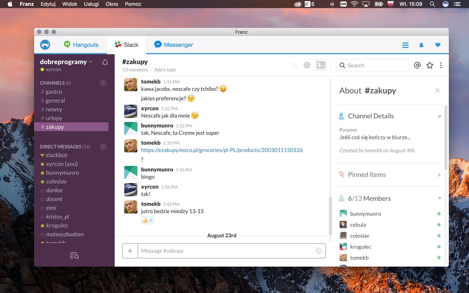Switch to the Slack service tab

point(126,45)
